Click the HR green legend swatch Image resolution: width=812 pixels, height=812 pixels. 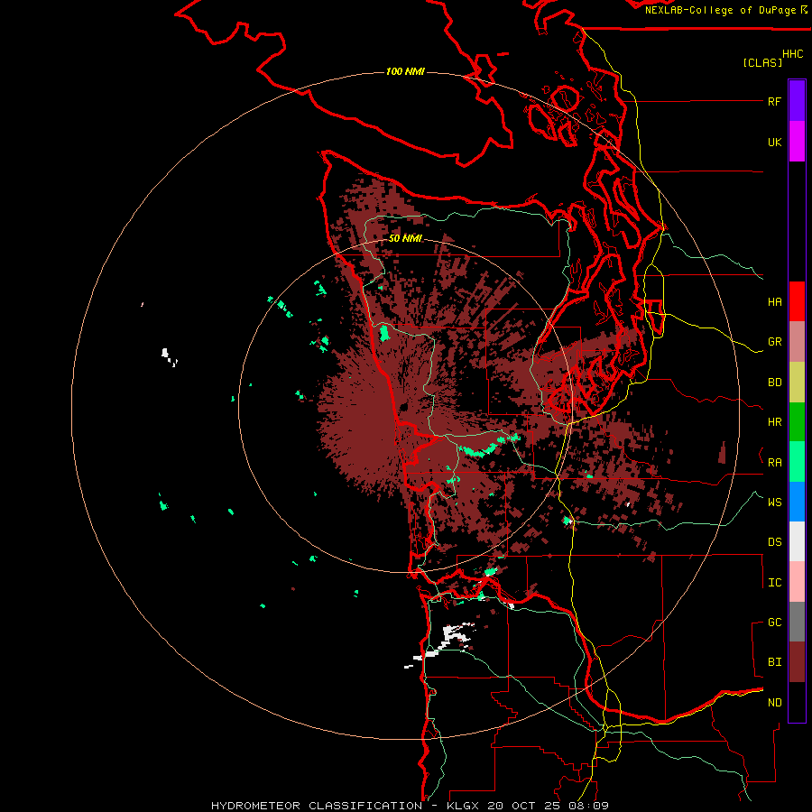(x=797, y=422)
